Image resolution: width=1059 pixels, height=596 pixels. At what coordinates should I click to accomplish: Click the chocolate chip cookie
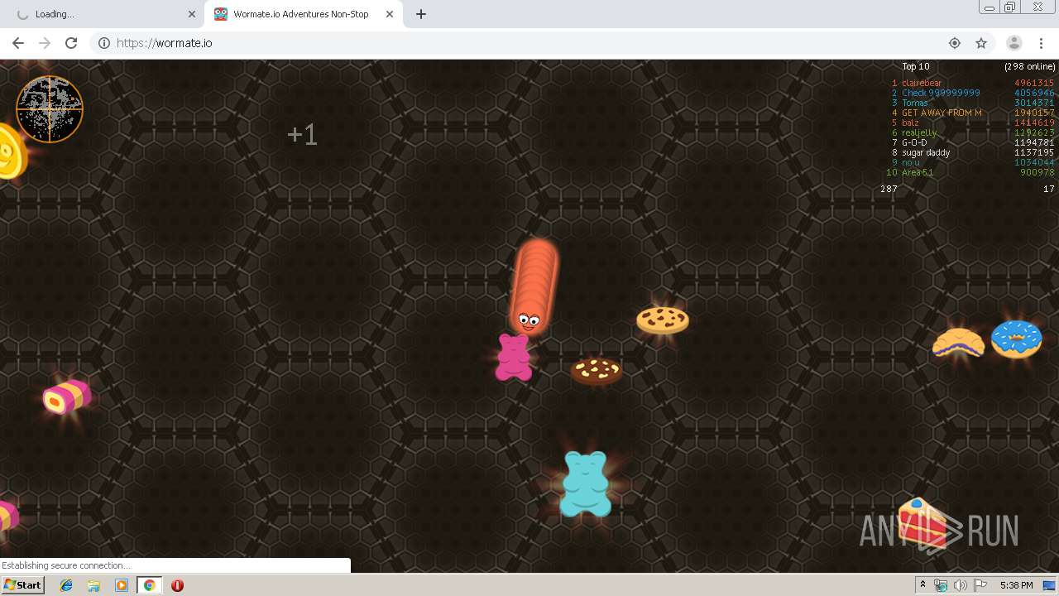pyautogui.click(x=663, y=320)
